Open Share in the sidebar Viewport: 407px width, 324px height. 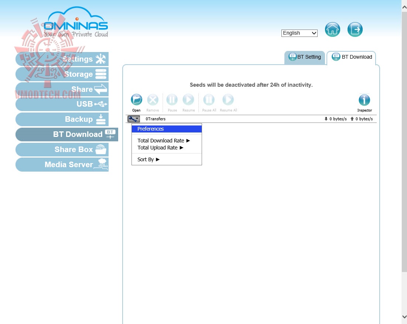[x=62, y=89]
